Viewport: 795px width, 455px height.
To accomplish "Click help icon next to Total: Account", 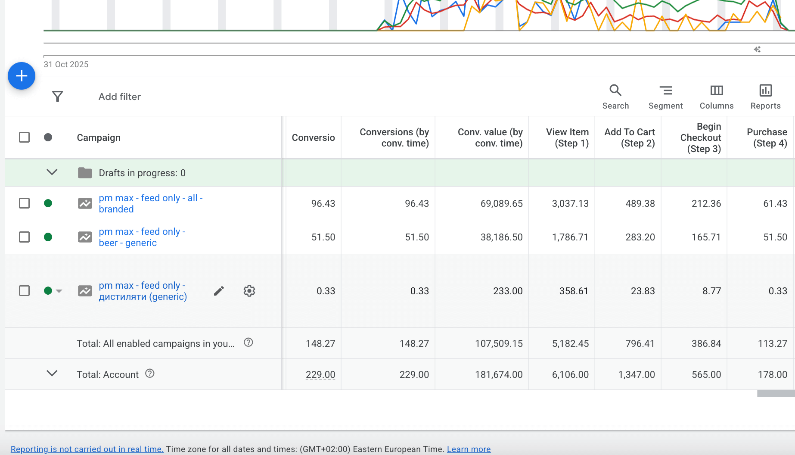I will [150, 374].
